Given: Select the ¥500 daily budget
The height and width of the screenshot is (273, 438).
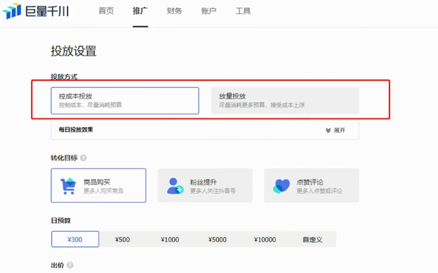Looking at the screenshot, I should (x=122, y=239).
